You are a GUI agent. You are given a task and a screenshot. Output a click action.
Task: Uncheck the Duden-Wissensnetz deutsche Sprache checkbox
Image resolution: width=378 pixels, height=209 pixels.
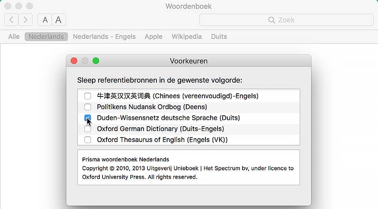(88, 118)
